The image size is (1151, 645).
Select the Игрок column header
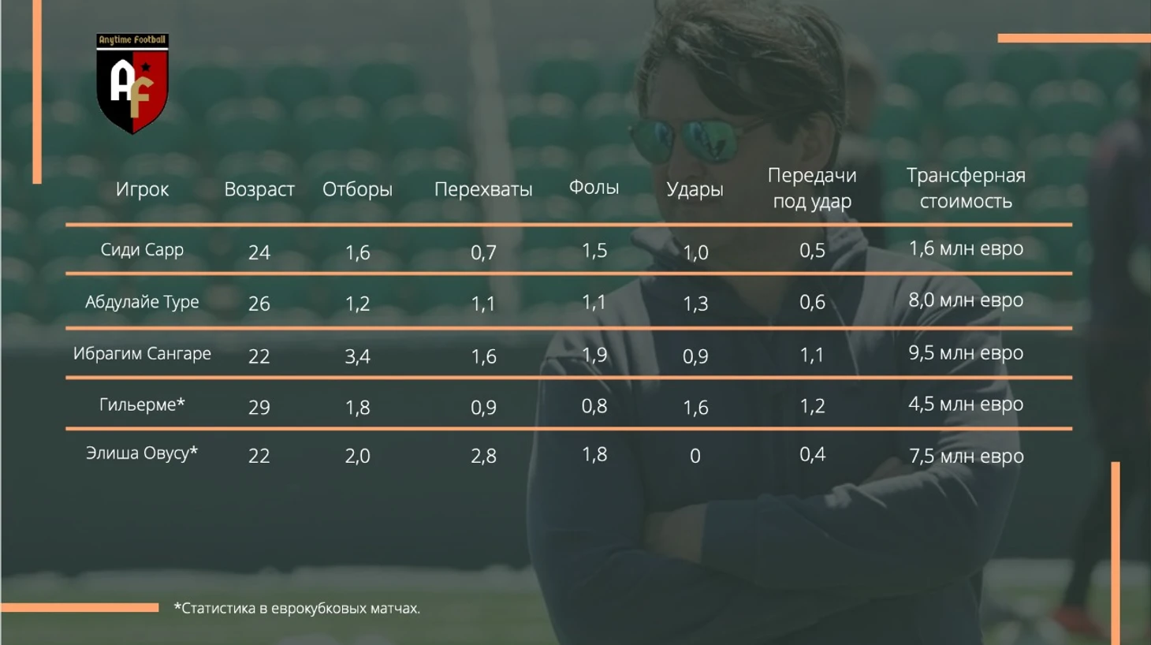point(142,189)
